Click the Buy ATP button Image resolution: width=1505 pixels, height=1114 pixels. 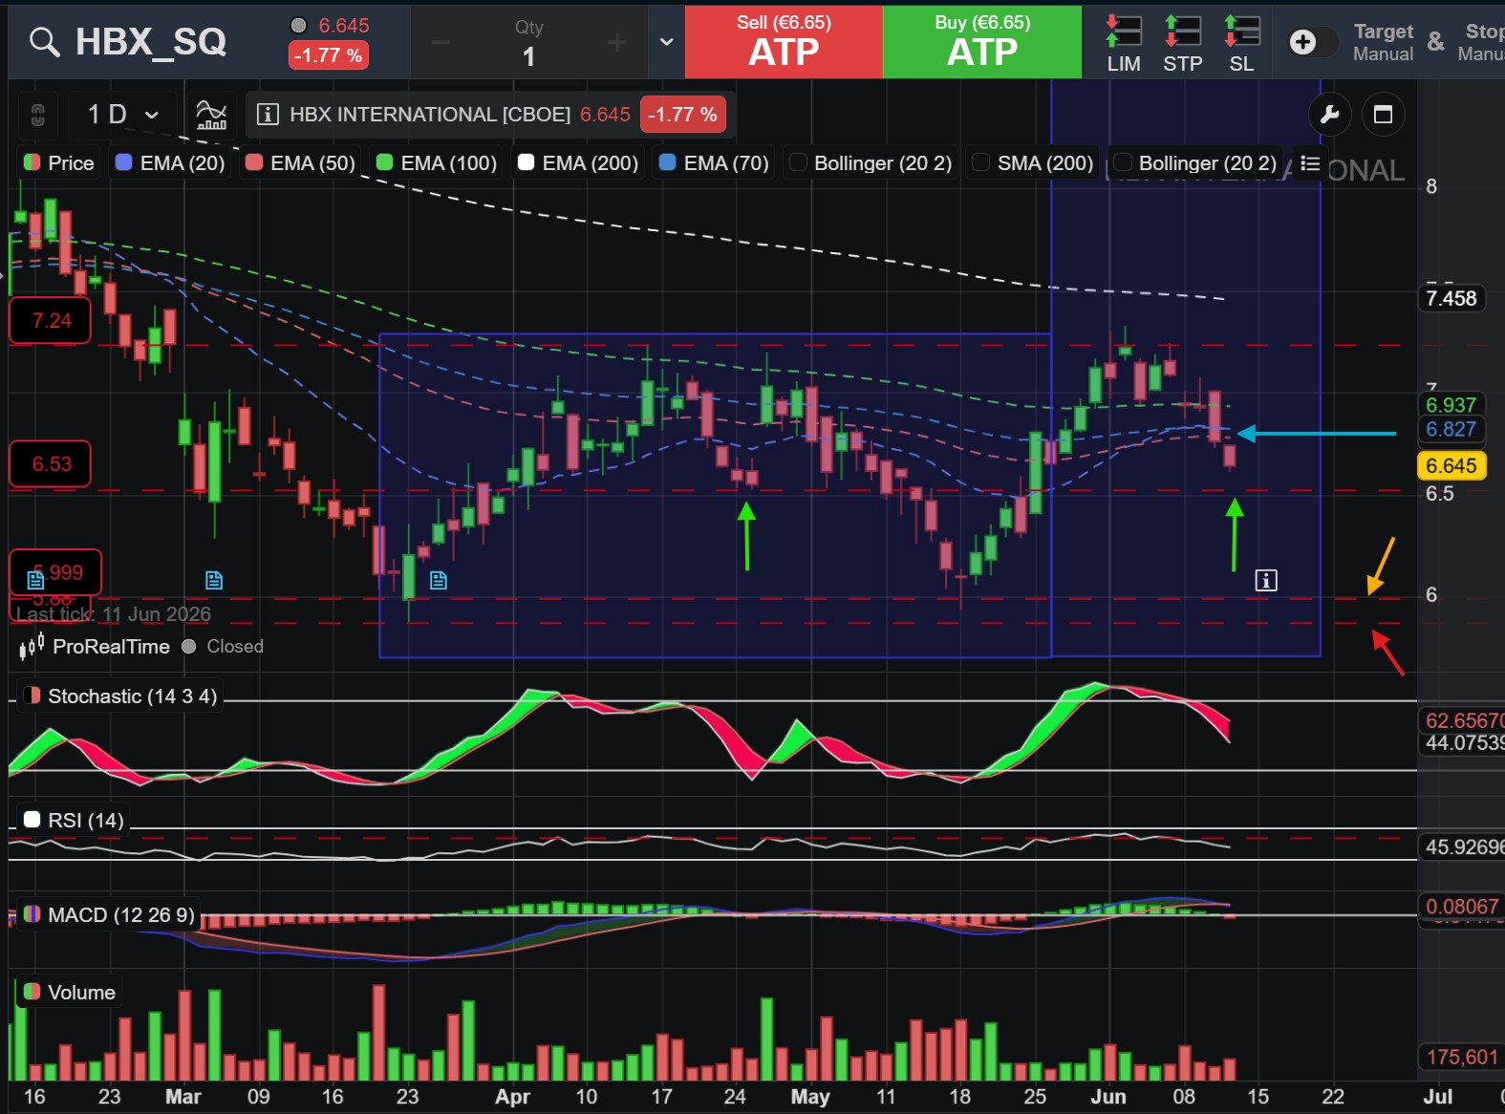[x=982, y=42]
